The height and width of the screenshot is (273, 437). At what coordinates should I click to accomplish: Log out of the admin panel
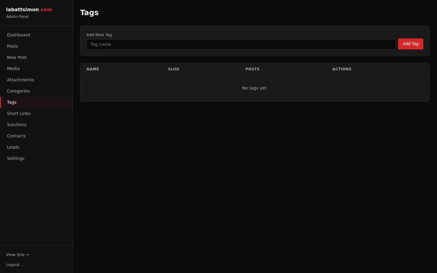coord(13,265)
